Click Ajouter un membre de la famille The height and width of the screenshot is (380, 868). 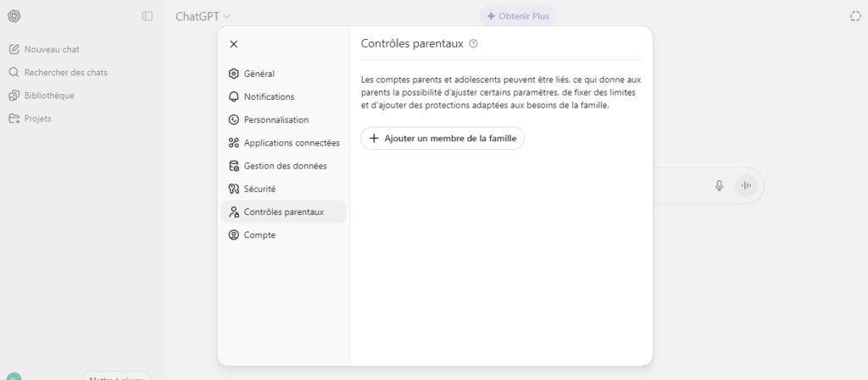coord(442,138)
